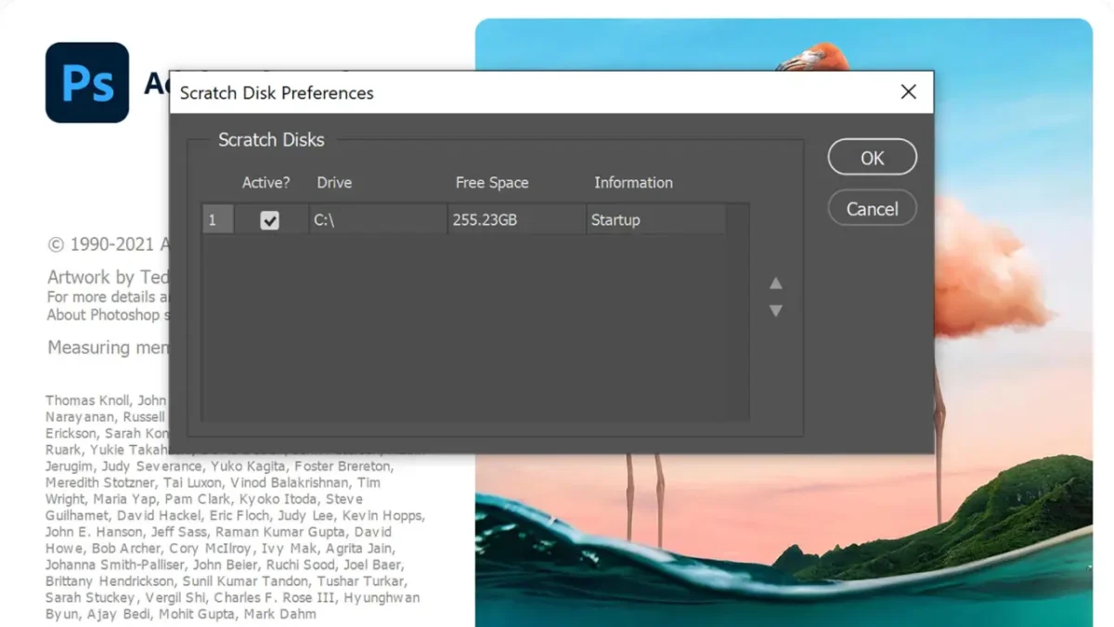Move scratch disk down with down arrow

tap(776, 311)
